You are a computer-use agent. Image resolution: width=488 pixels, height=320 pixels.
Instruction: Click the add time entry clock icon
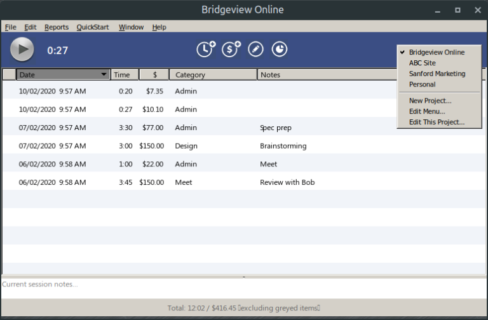coord(205,50)
